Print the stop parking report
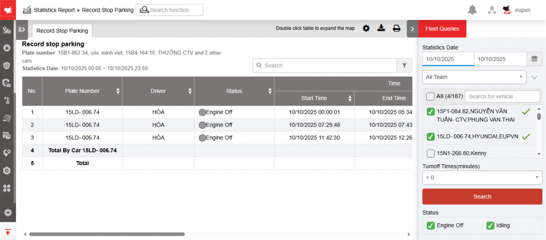The height and width of the screenshot is (240, 546). [397, 29]
